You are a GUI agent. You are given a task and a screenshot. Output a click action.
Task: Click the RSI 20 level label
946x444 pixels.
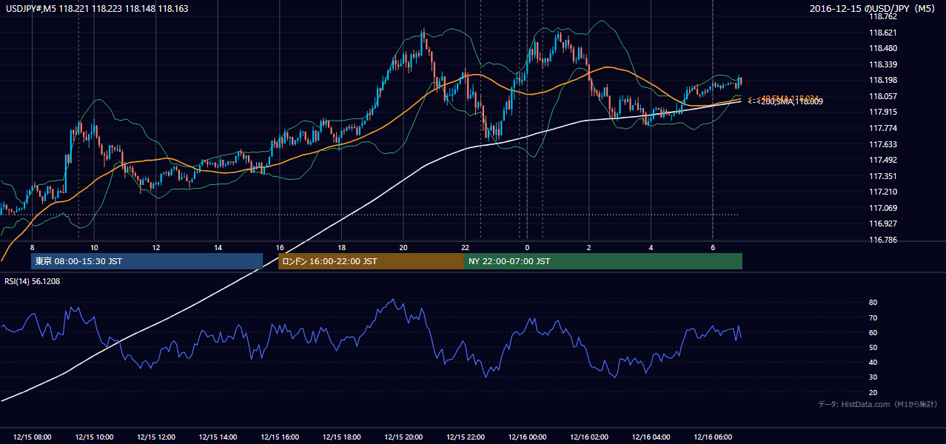[873, 392]
